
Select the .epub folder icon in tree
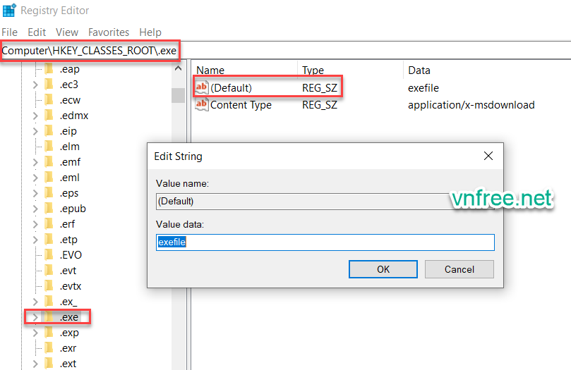pos(49,209)
